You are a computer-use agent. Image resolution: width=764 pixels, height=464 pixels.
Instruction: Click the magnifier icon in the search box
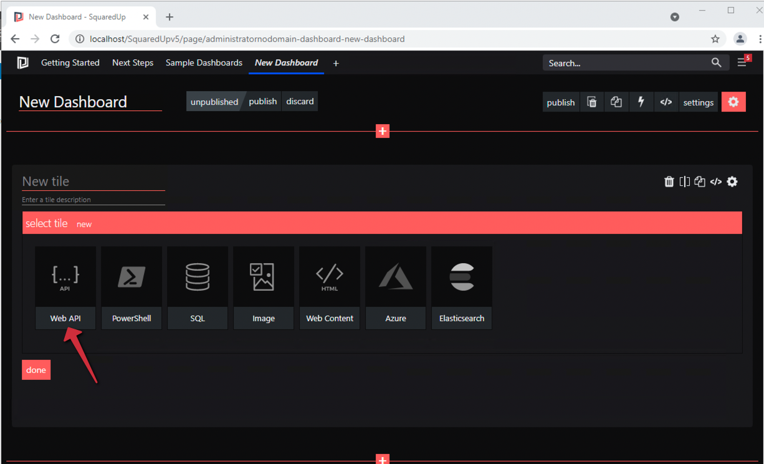coord(717,63)
